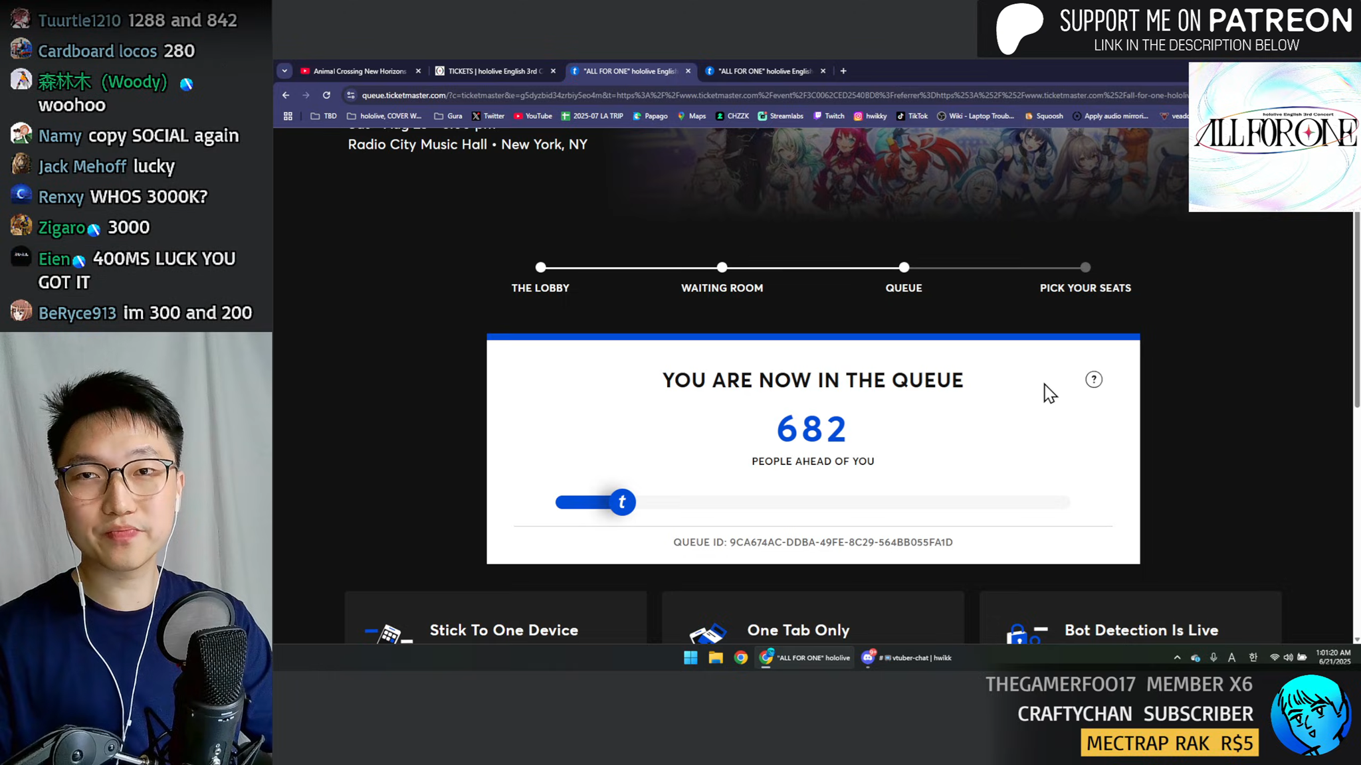The height and width of the screenshot is (765, 1361).
Task: Open the Wiki - Laptop Troub... bookmark
Action: tap(975, 116)
